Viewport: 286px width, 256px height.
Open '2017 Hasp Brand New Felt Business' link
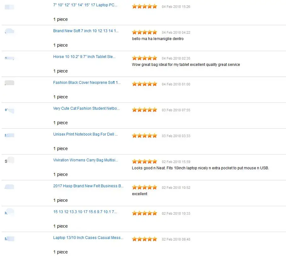tap(88, 186)
